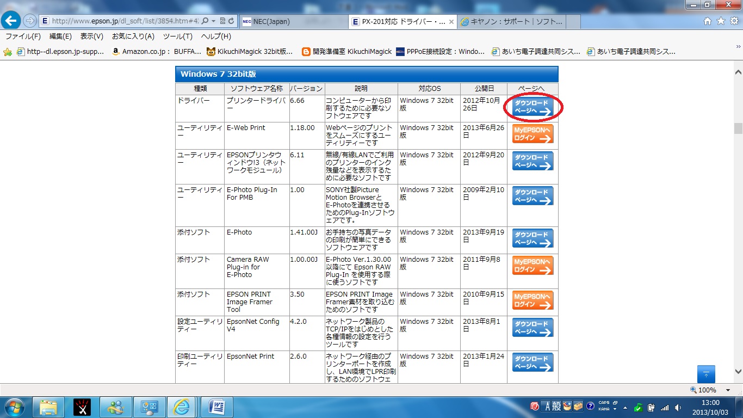Click the Add to Favorites bar star icon
743x418 pixels.
8,52
